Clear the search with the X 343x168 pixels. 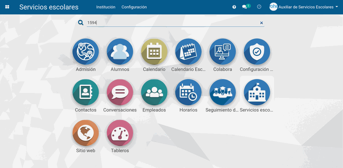pos(262,23)
